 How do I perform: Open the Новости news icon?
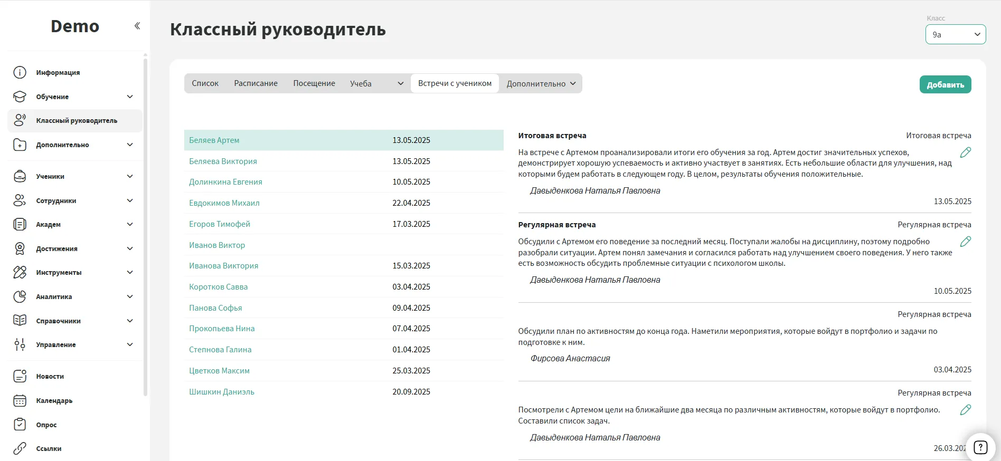(20, 376)
